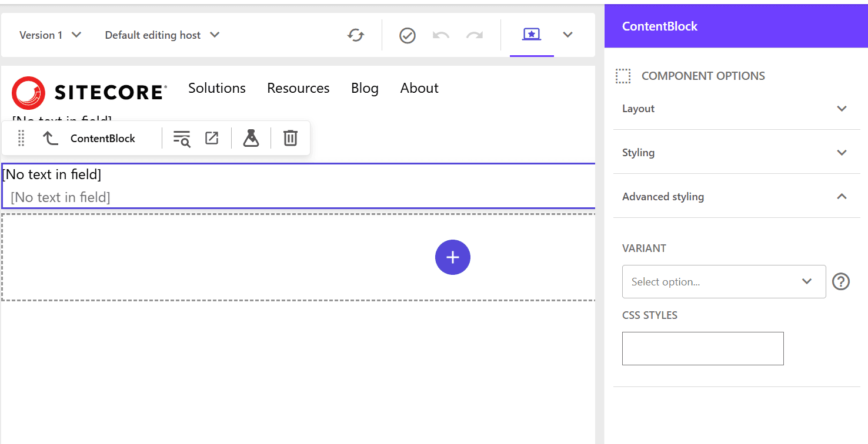Click the CSS Styles input field
This screenshot has width=868, height=444.
[x=703, y=348]
